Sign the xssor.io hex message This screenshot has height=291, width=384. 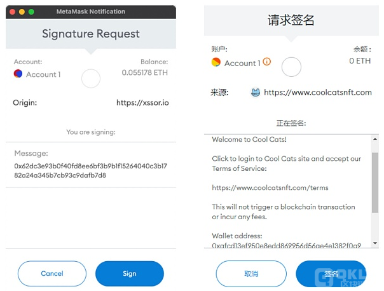130,273
